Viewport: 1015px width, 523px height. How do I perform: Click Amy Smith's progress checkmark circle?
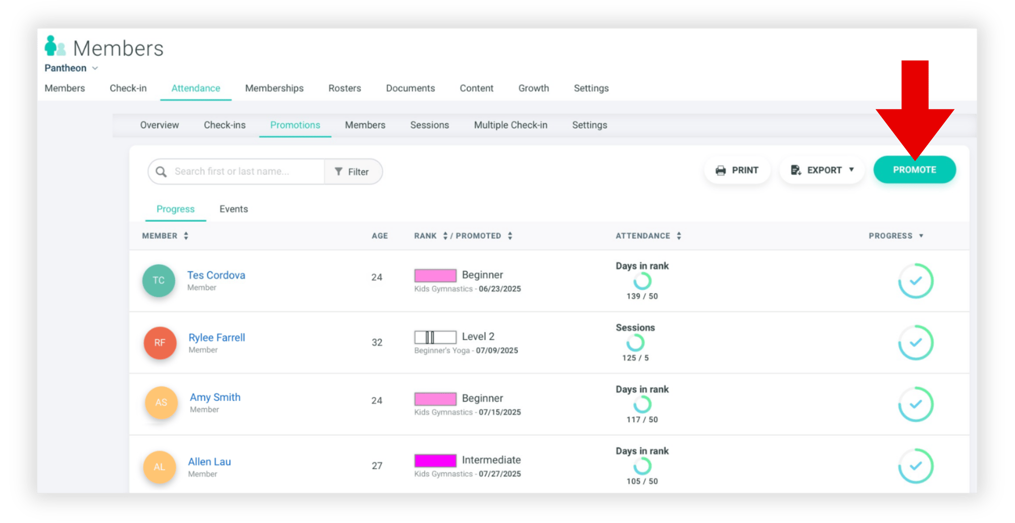[x=916, y=404]
